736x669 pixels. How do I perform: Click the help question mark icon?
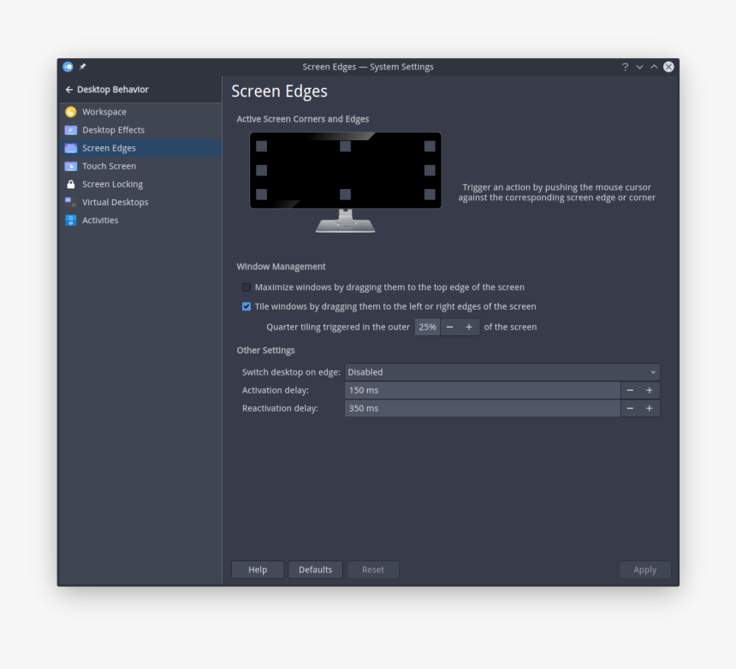(x=624, y=66)
